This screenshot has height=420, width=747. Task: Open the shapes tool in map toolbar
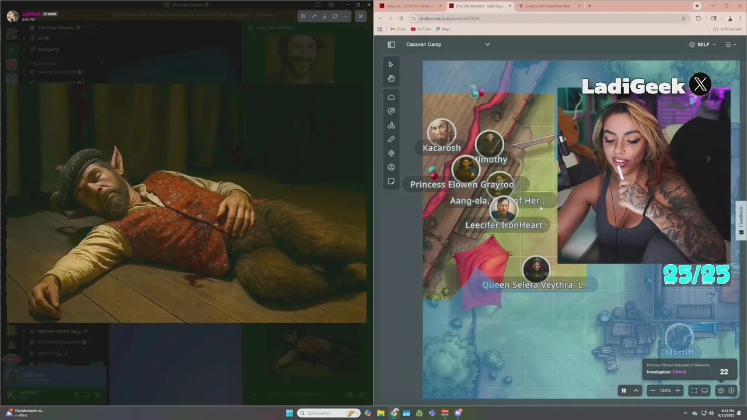point(391,125)
